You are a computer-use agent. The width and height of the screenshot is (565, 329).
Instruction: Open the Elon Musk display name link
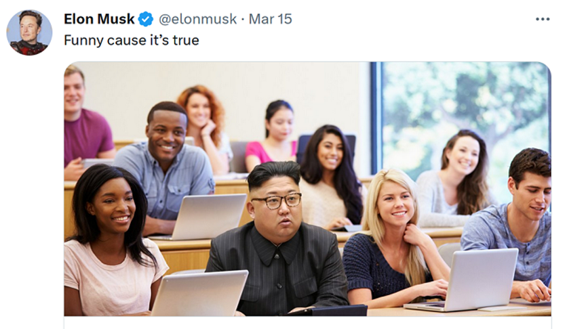[x=99, y=19]
